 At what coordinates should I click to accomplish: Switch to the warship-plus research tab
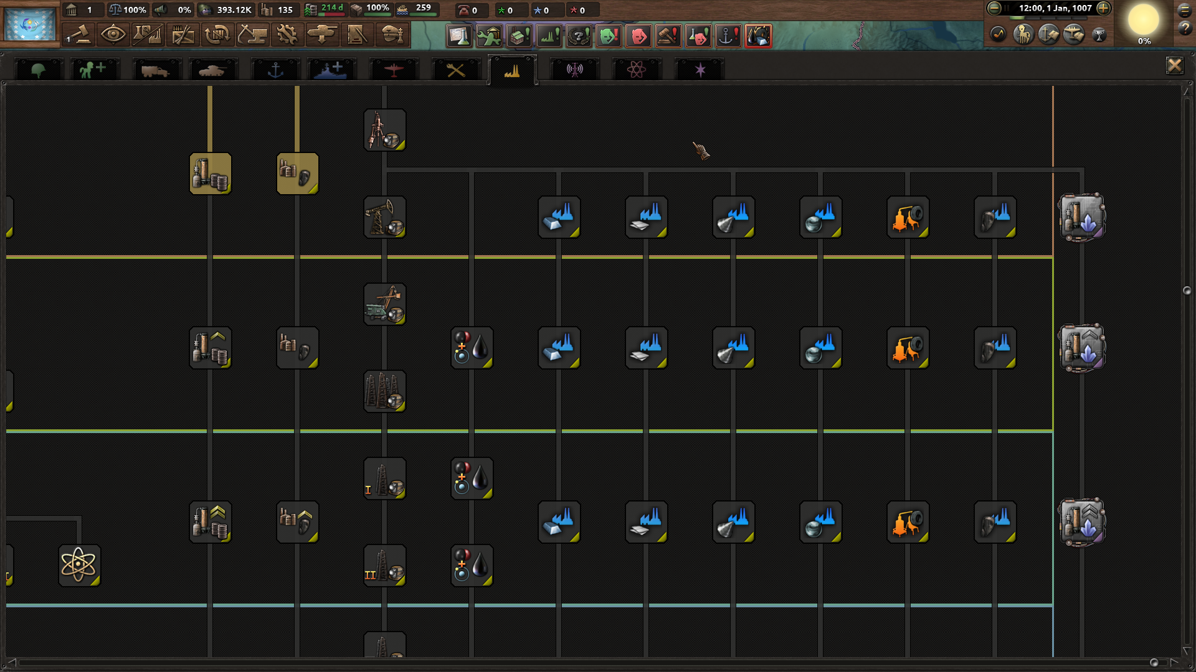coord(331,70)
